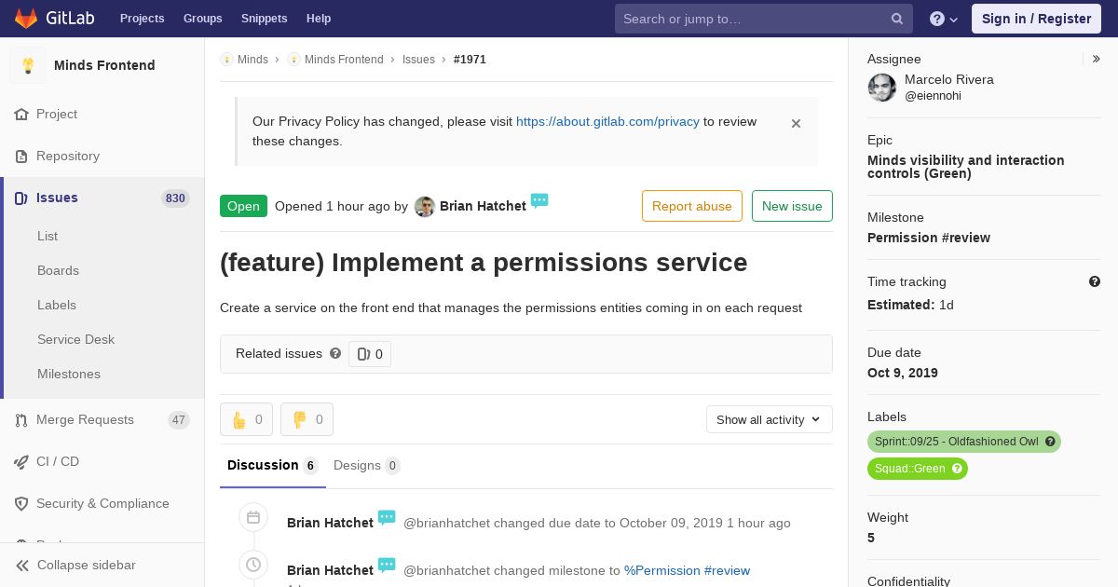Click the Project home icon in sidebar
The height and width of the screenshot is (587, 1118).
[x=21, y=115]
